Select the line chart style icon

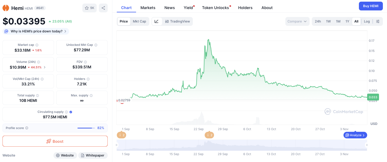click(x=156, y=21)
